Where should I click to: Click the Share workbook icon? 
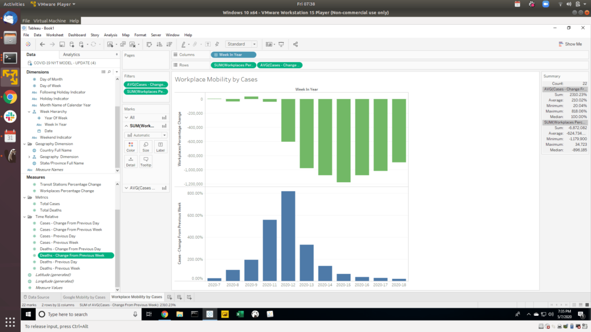[295, 44]
